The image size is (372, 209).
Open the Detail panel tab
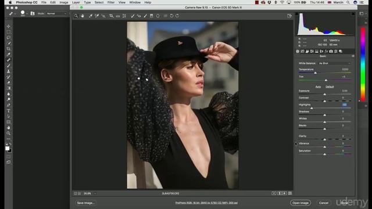[307, 51]
